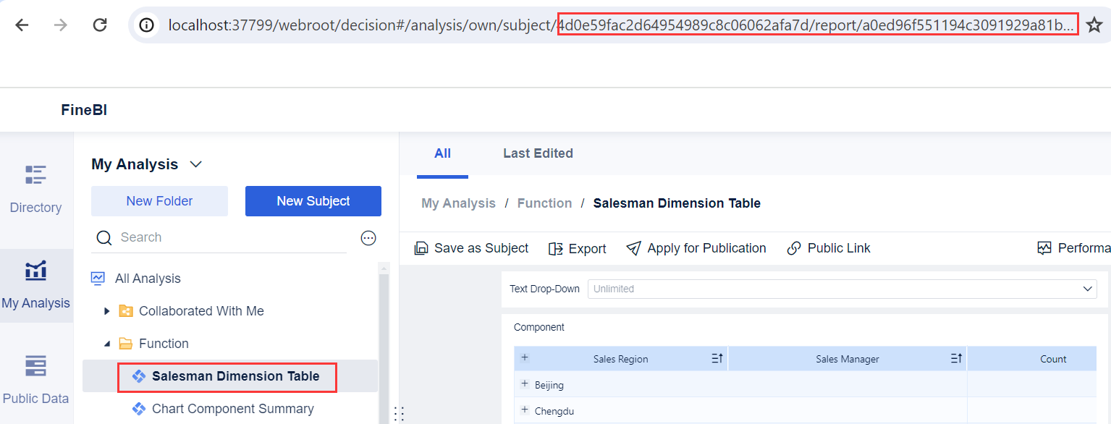
Task: Open the My Analysis dropdown chevron
Action: click(x=195, y=164)
